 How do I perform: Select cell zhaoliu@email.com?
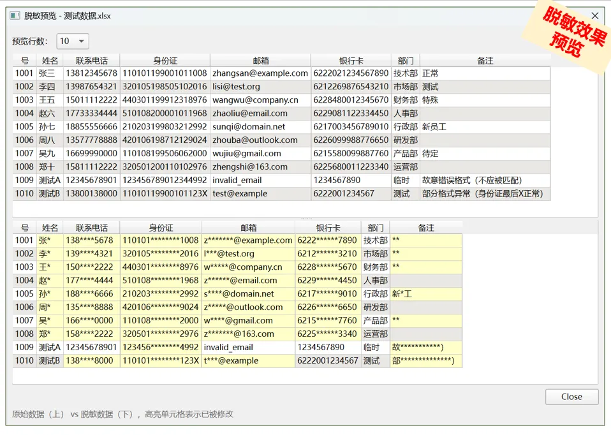click(260, 114)
